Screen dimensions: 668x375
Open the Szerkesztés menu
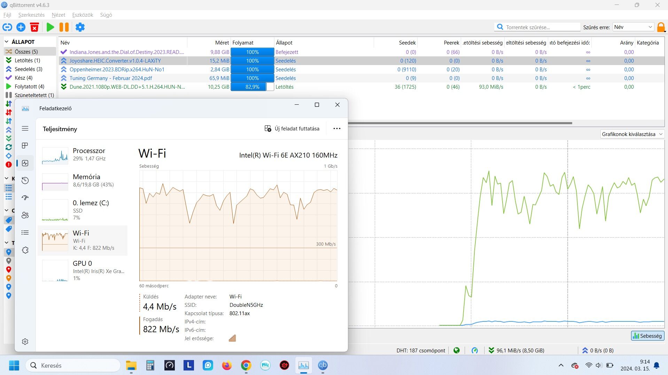tap(31, 15)
